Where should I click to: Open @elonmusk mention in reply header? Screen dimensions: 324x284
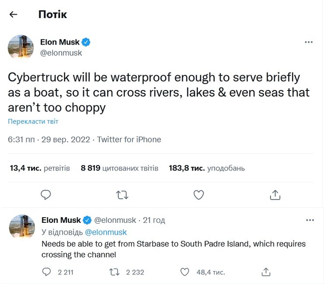pos(106,232)
